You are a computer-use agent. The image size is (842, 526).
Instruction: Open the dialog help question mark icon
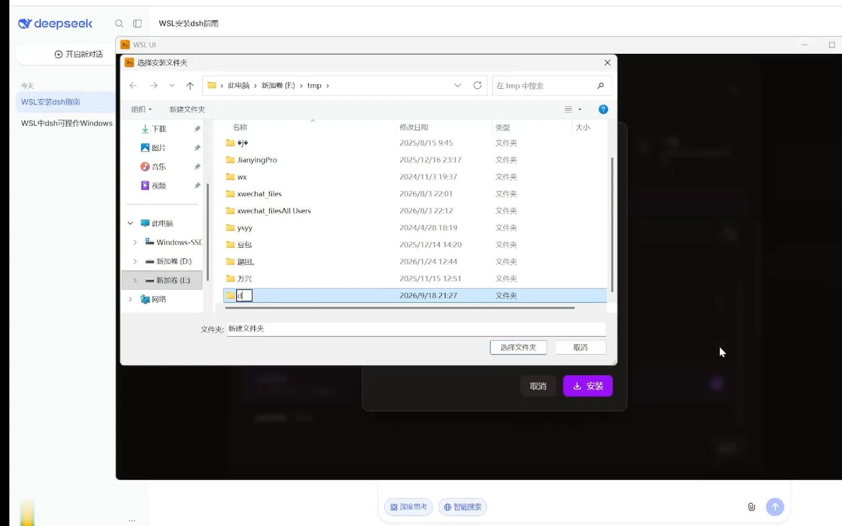pyautogui.click(x=604, y=109)
